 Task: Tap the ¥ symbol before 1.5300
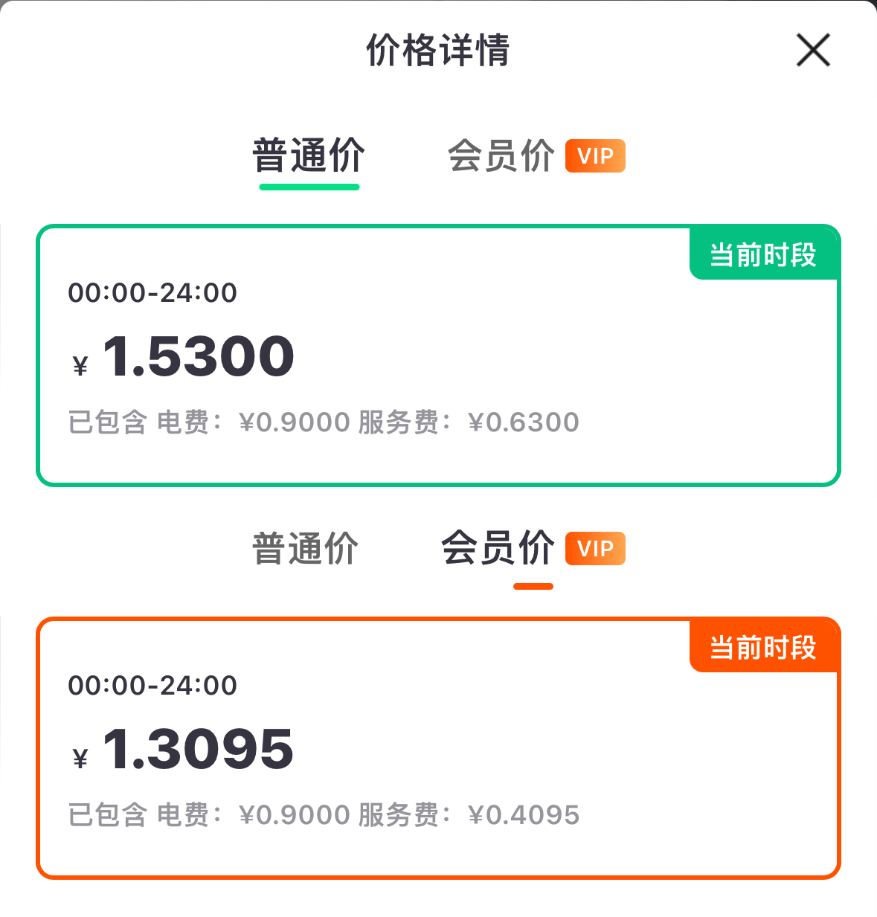point(80,366)
